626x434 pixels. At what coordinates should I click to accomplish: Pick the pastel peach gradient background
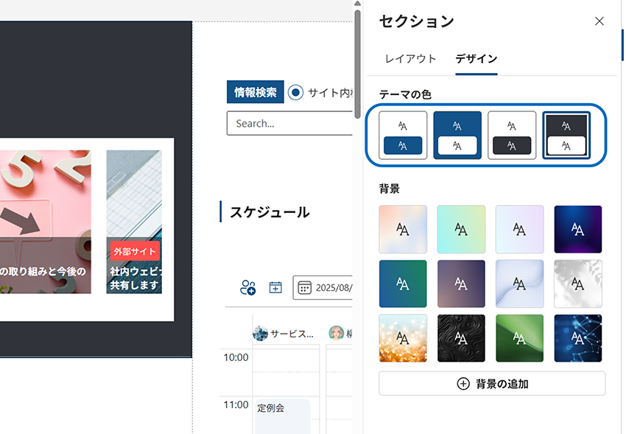[x=403, y=229]
